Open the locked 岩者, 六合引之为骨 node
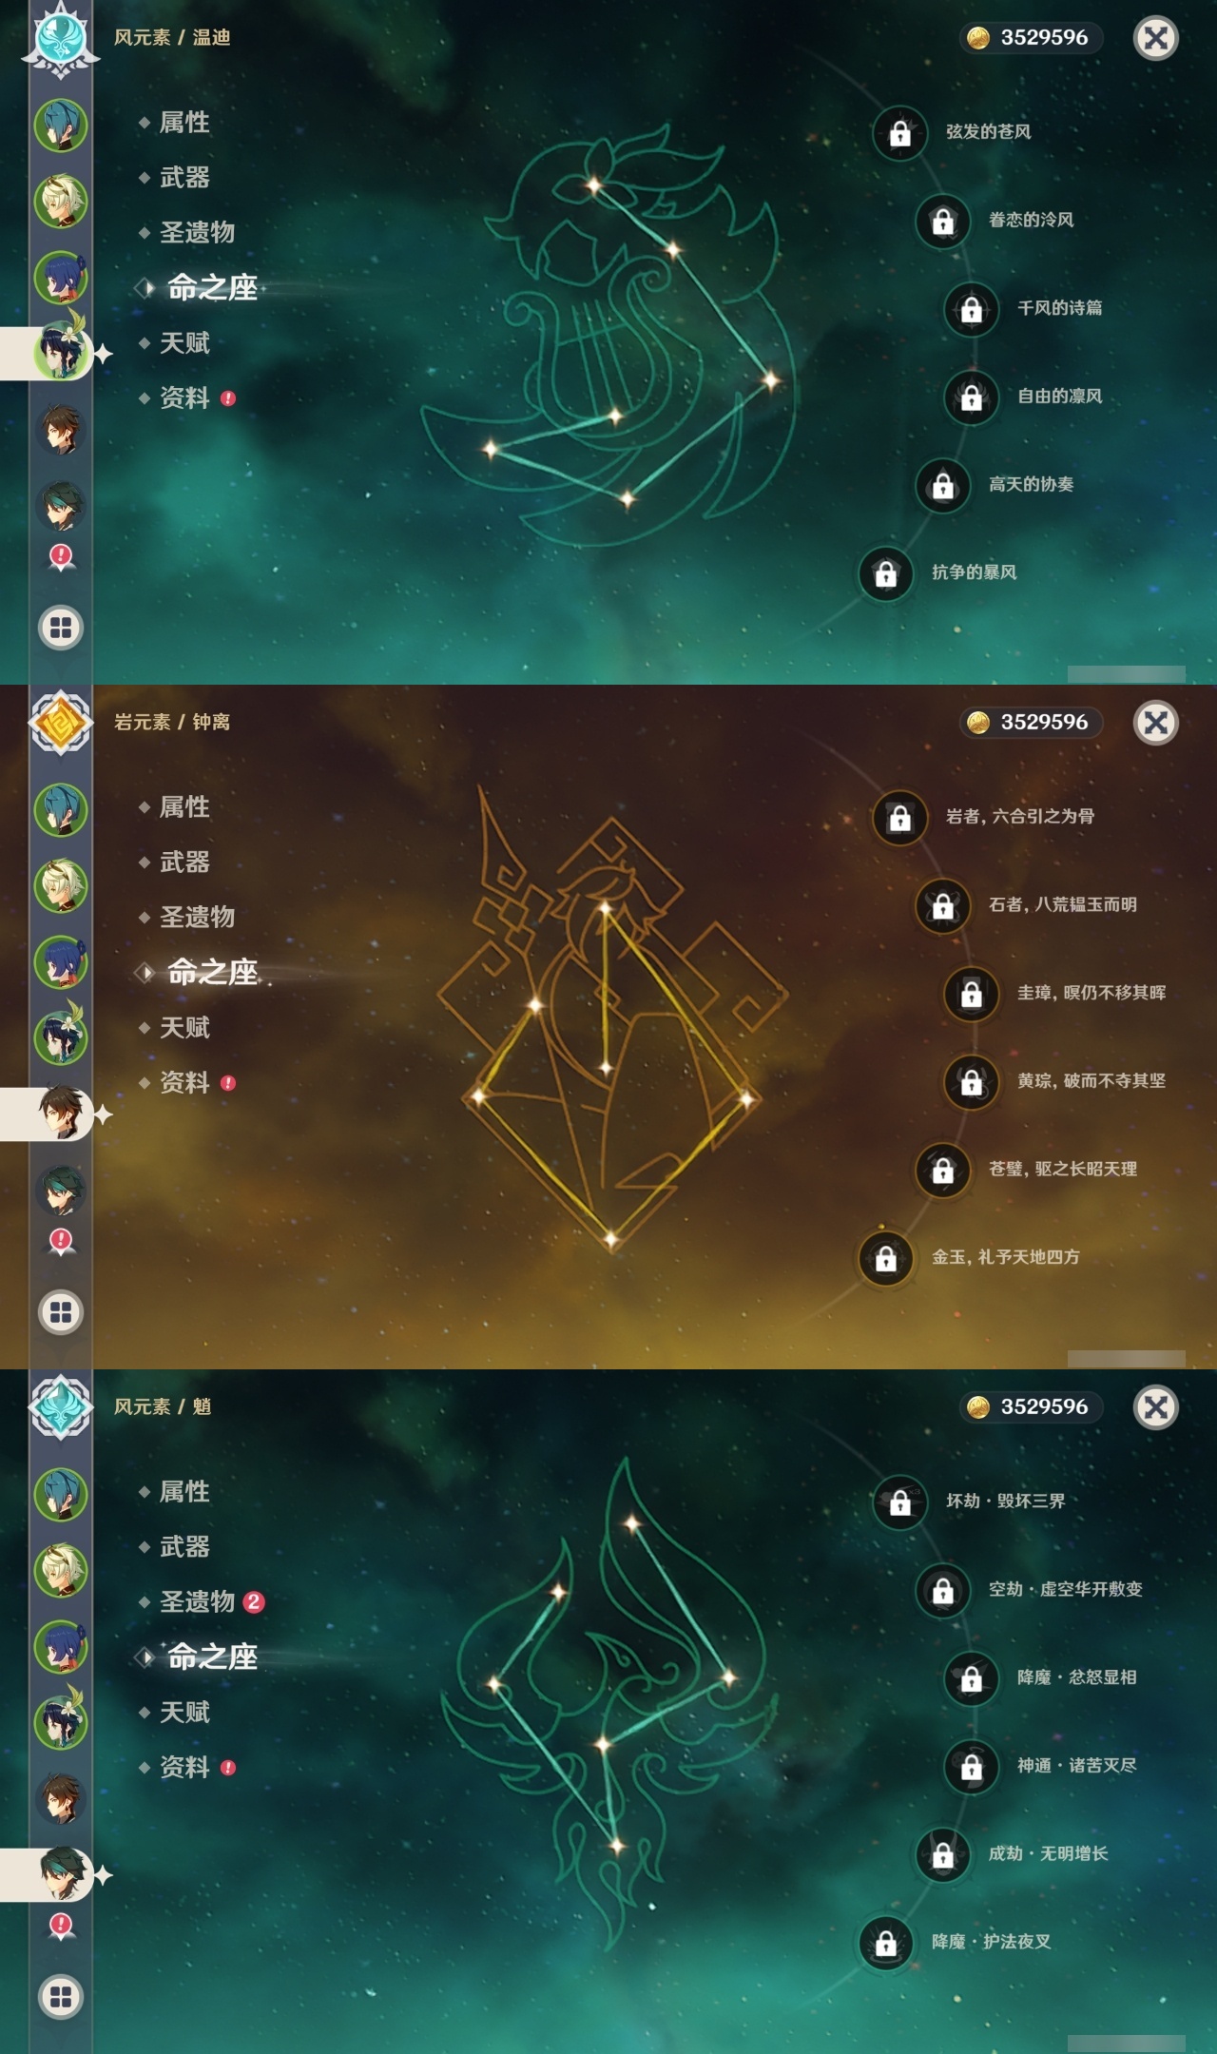 [x=899, y=818]
